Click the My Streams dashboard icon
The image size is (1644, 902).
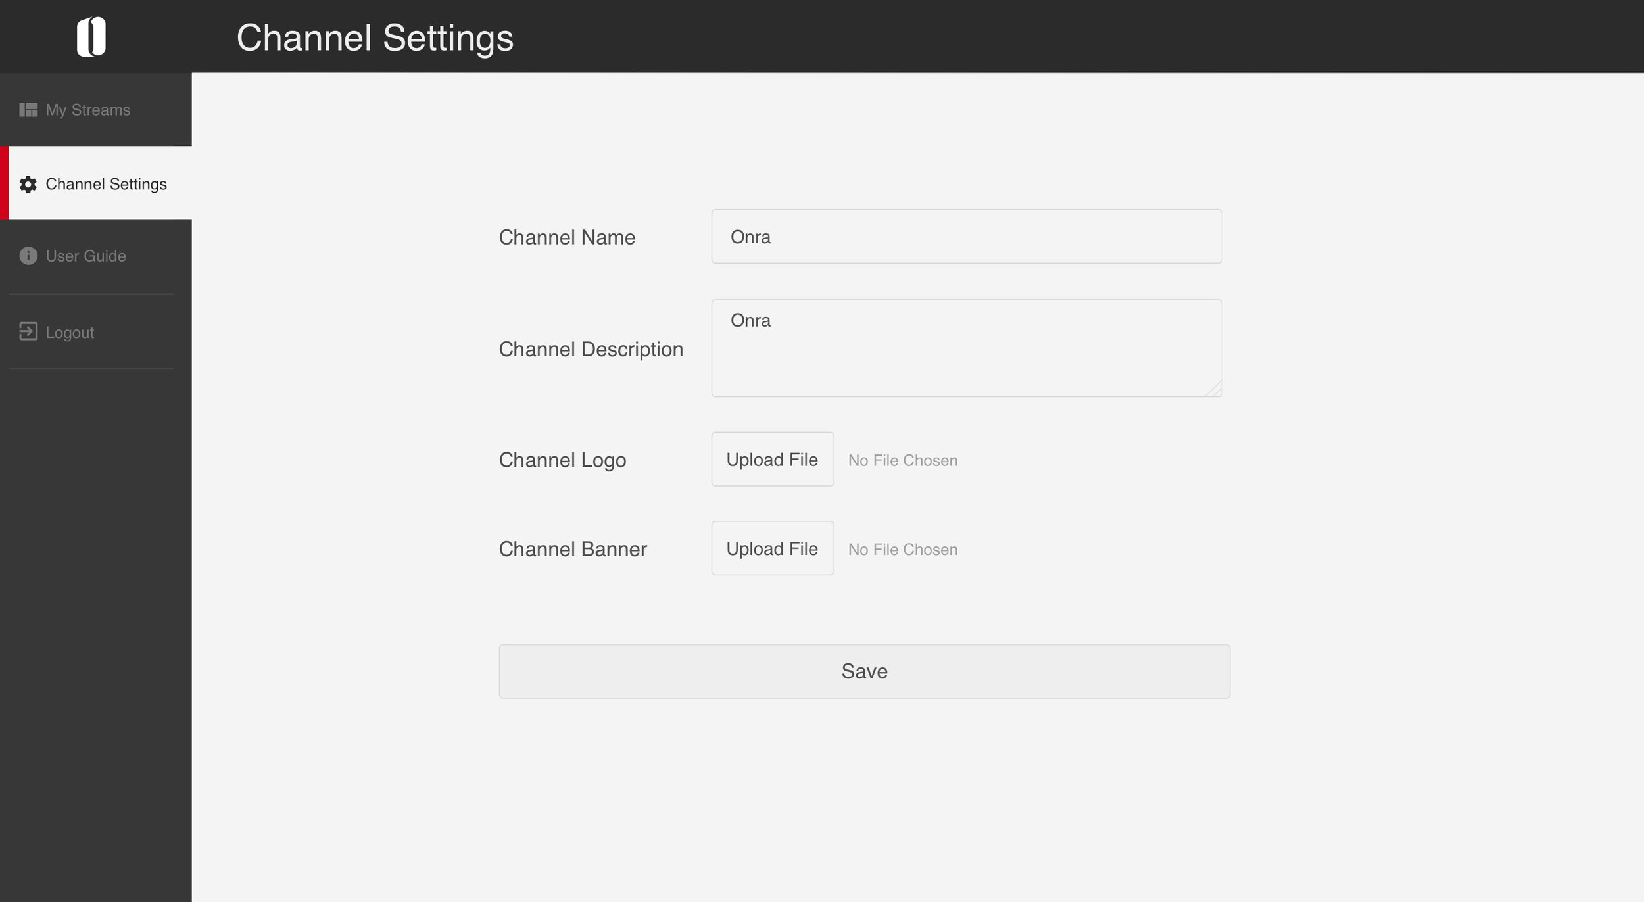click(x=28, y=110)
